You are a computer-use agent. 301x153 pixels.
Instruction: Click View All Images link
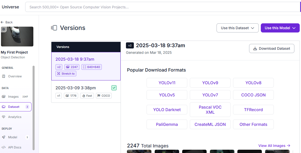tap(274, 146)
